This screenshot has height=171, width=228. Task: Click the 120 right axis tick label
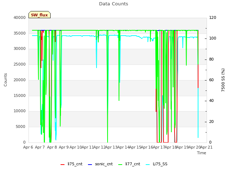(213, 17)
